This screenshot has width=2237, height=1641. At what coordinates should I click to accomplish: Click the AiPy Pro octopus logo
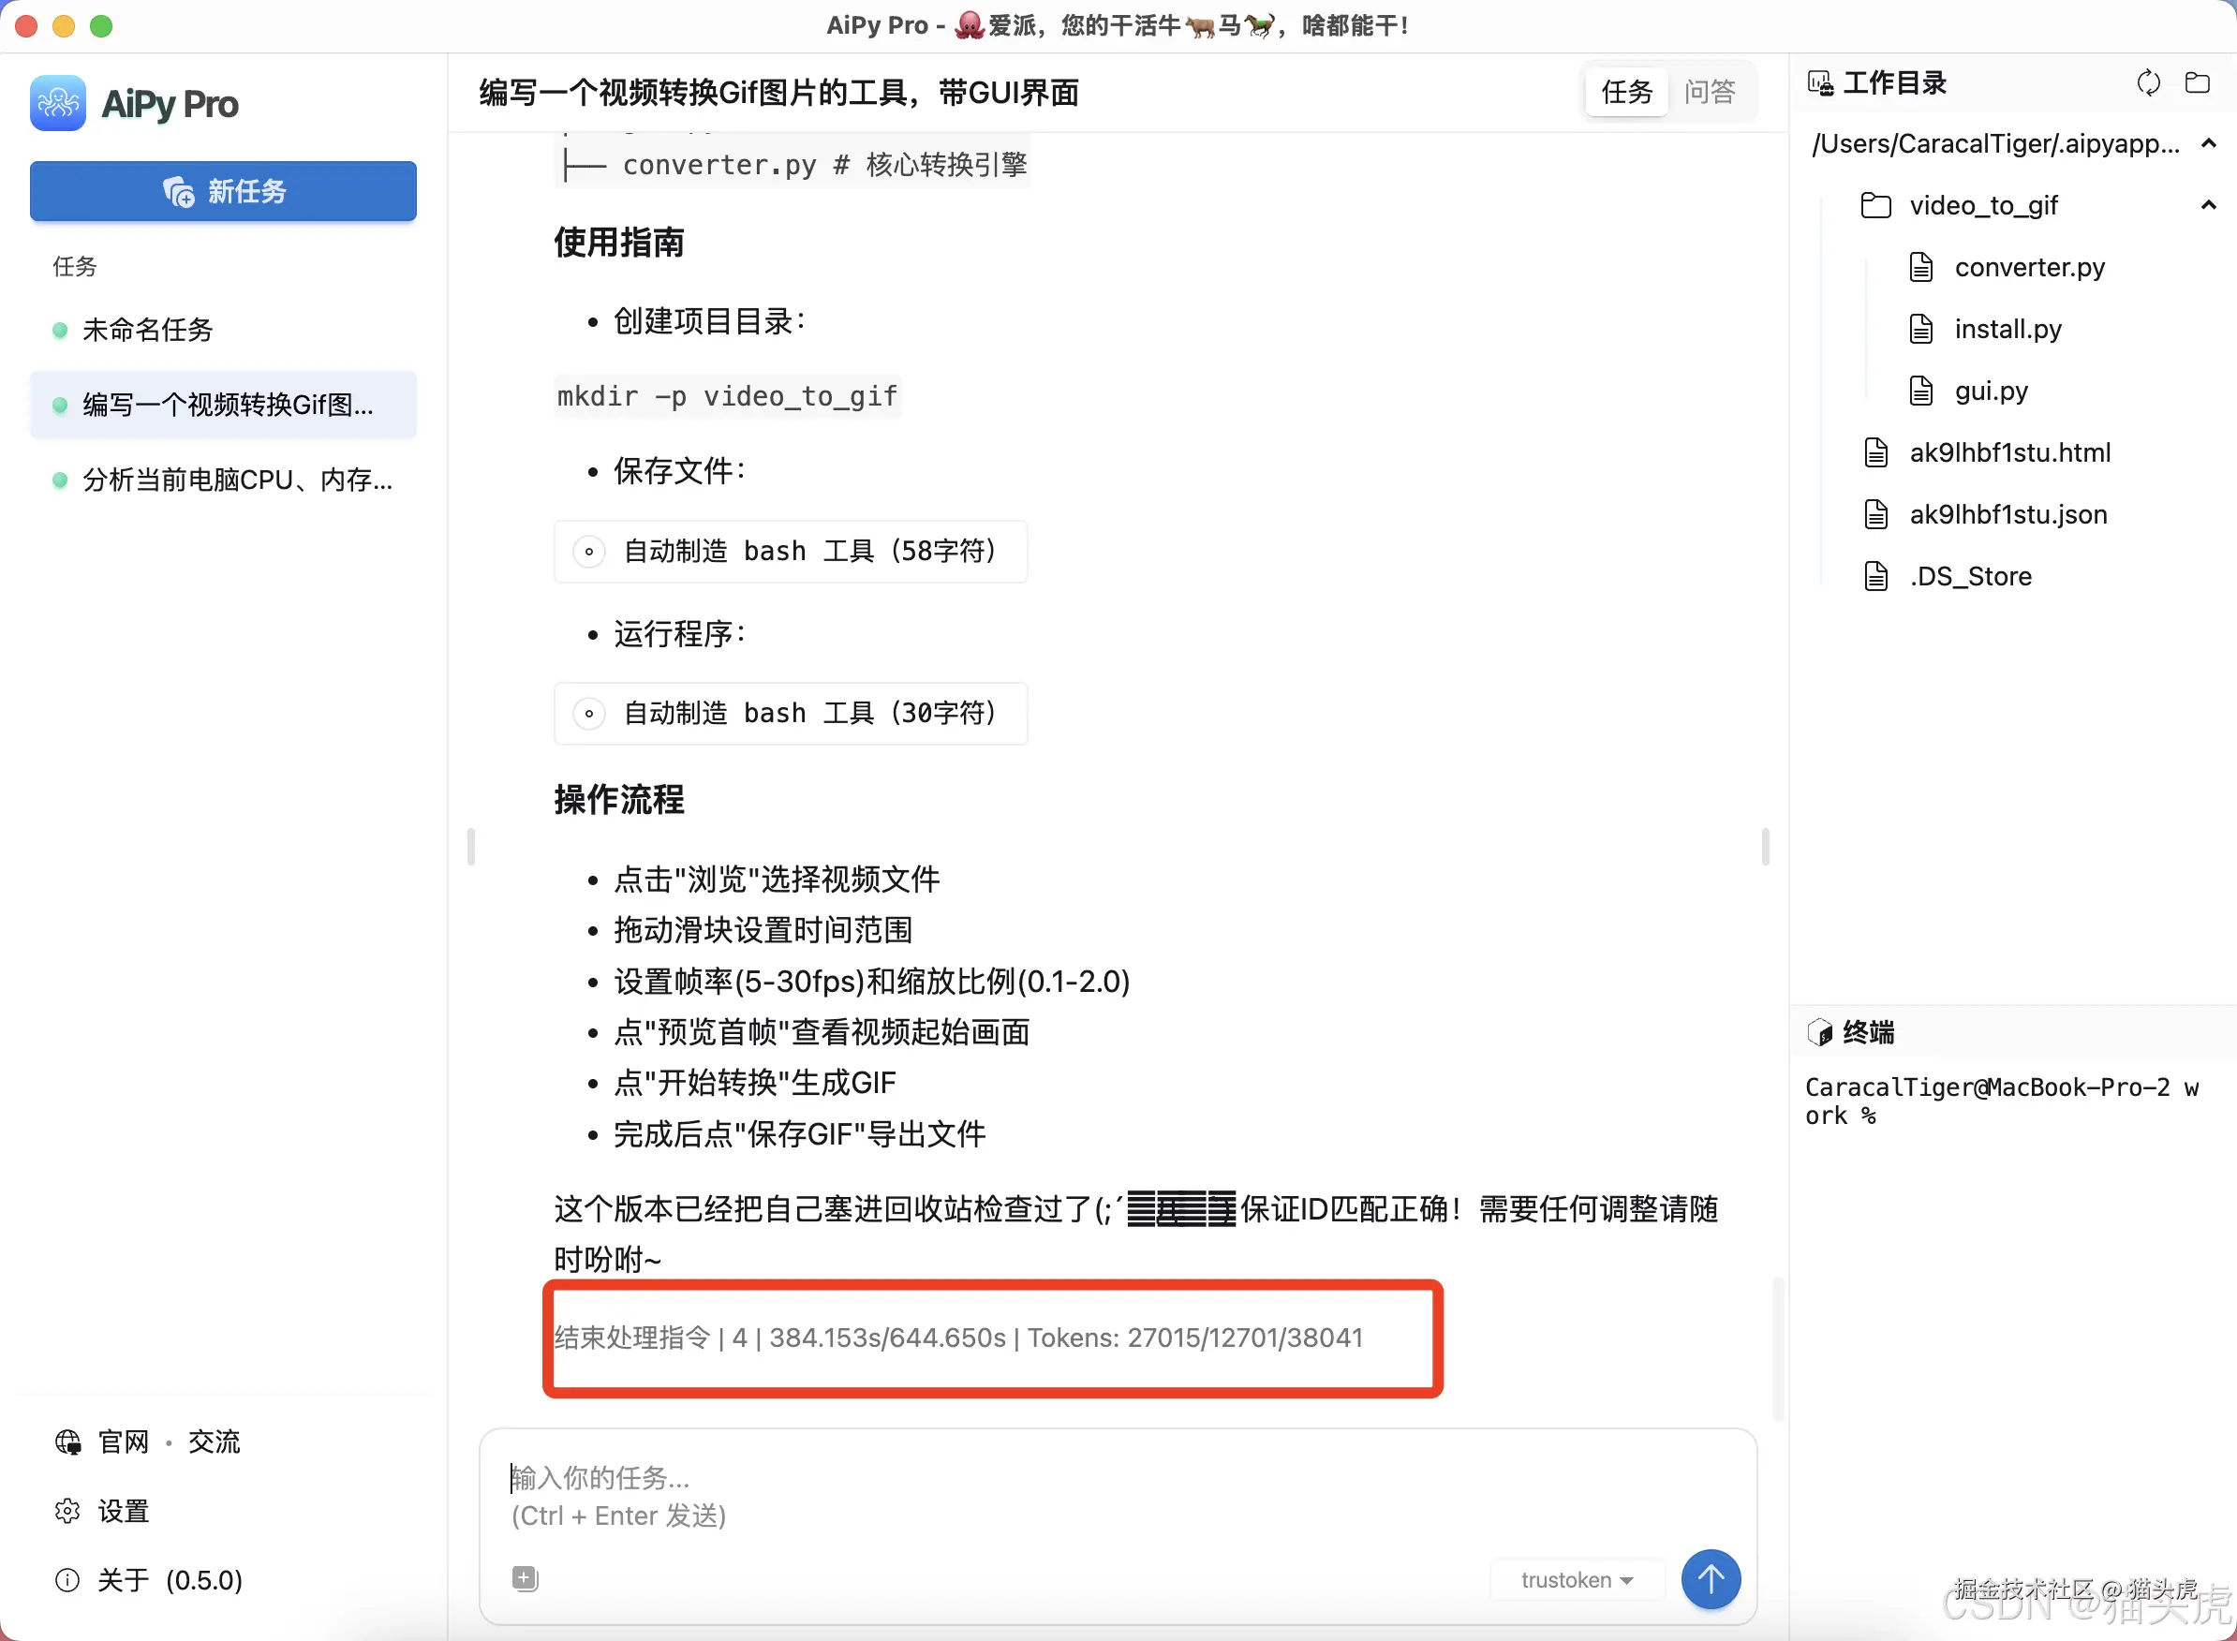56,102
